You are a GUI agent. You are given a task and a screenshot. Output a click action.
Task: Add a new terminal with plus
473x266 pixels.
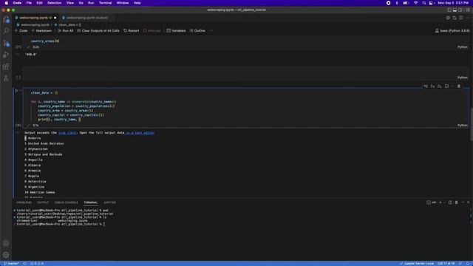click(x=440, y=202)
